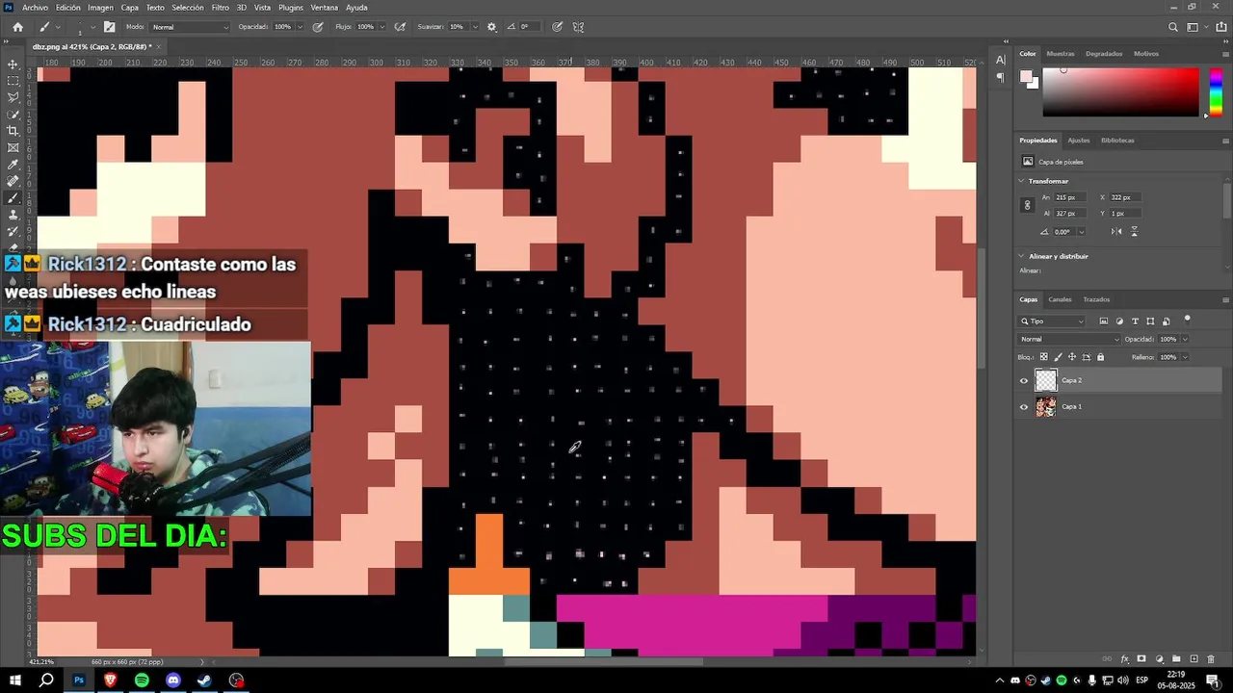This screenshot has width=1233, height=693.
Task: Select the Move tool in the toolbar
Action: coord(13,64)
